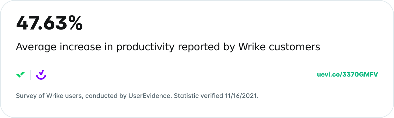Screen dimensions: 394x118
Task: Click the word "reported" in the description
Action: pyautogui.click(x=198, y=48)
